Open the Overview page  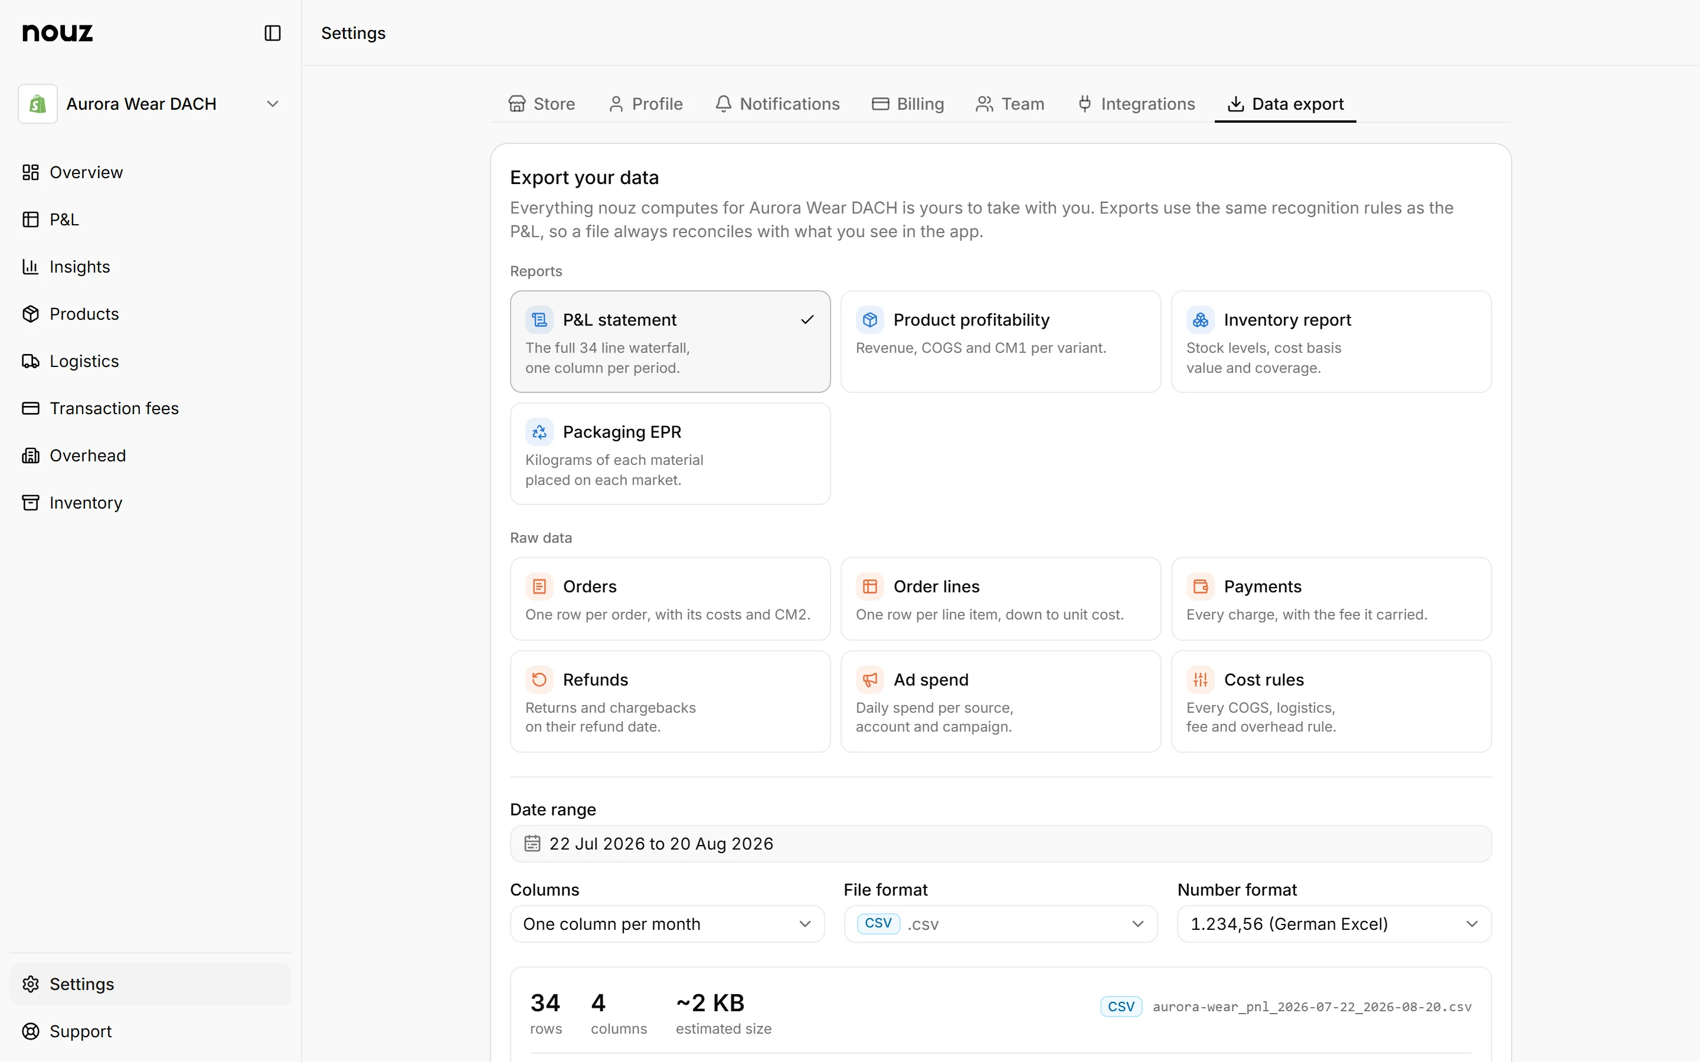click(x=151, y=172)
